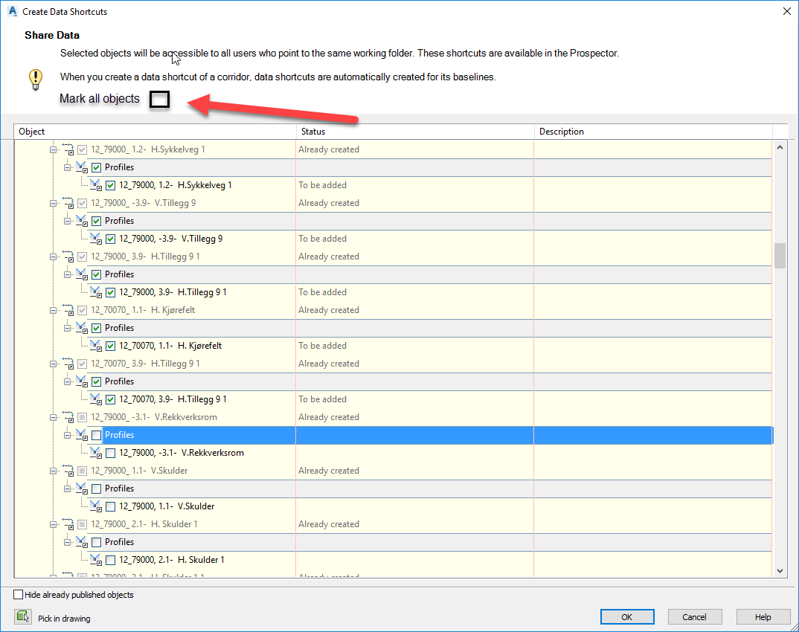Screen dimensions: 799x632
Task: Click the scrollbar down arrow
Action: coord(780,571)
